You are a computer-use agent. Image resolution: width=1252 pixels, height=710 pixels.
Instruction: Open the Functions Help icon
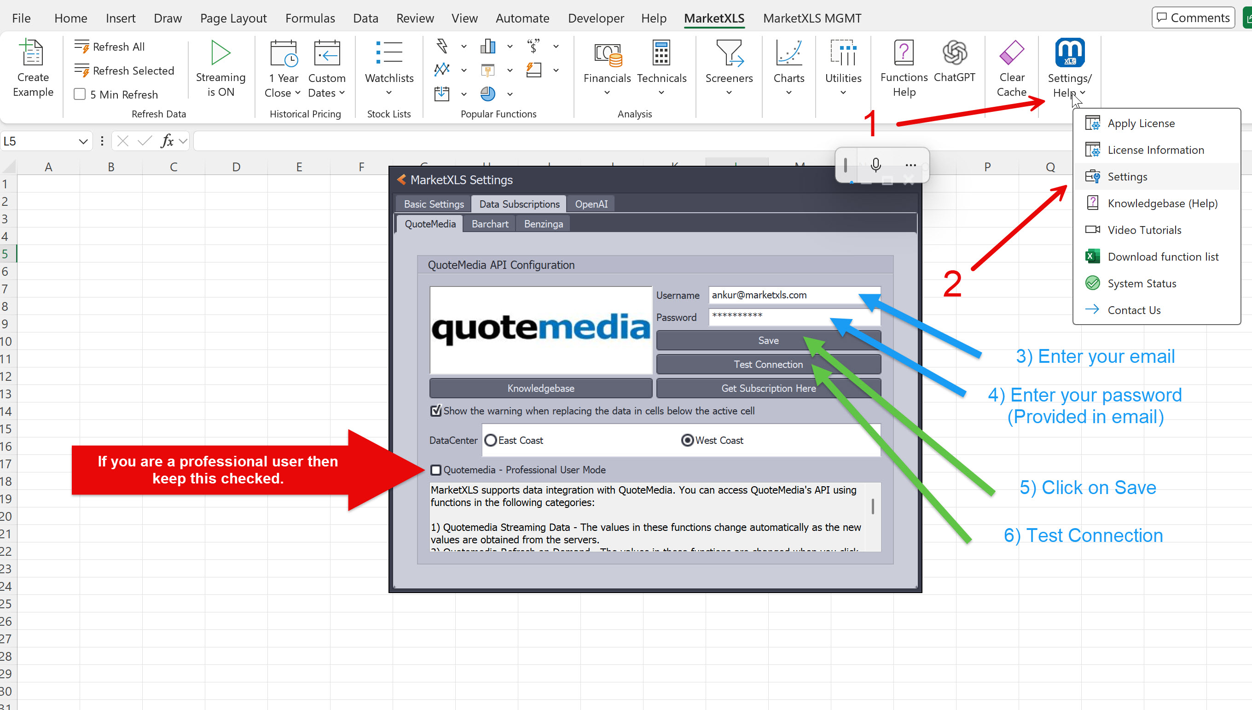[x=904, y=52]
